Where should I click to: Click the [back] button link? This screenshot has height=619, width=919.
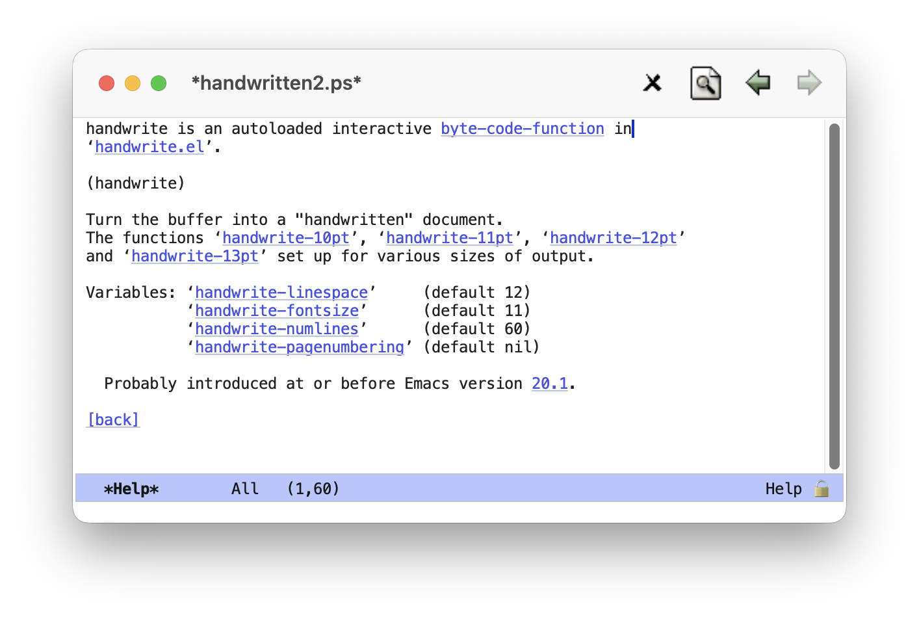[x=113, y=420]
